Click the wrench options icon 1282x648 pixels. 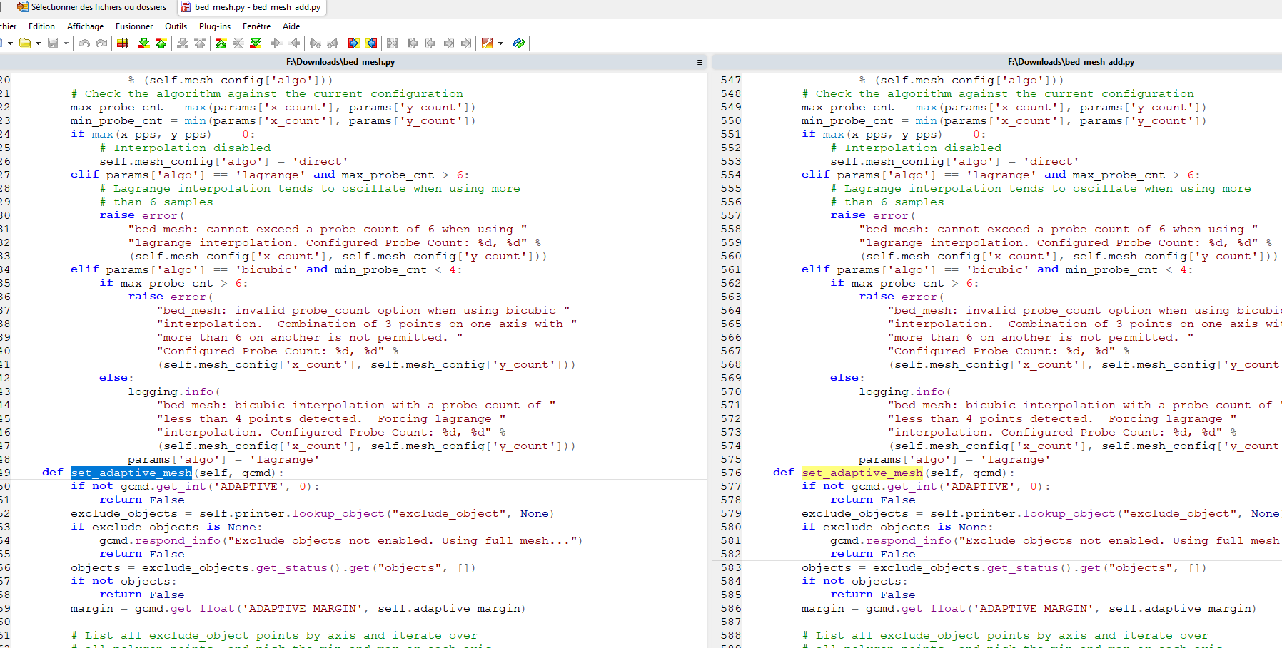tap(488, 43)
